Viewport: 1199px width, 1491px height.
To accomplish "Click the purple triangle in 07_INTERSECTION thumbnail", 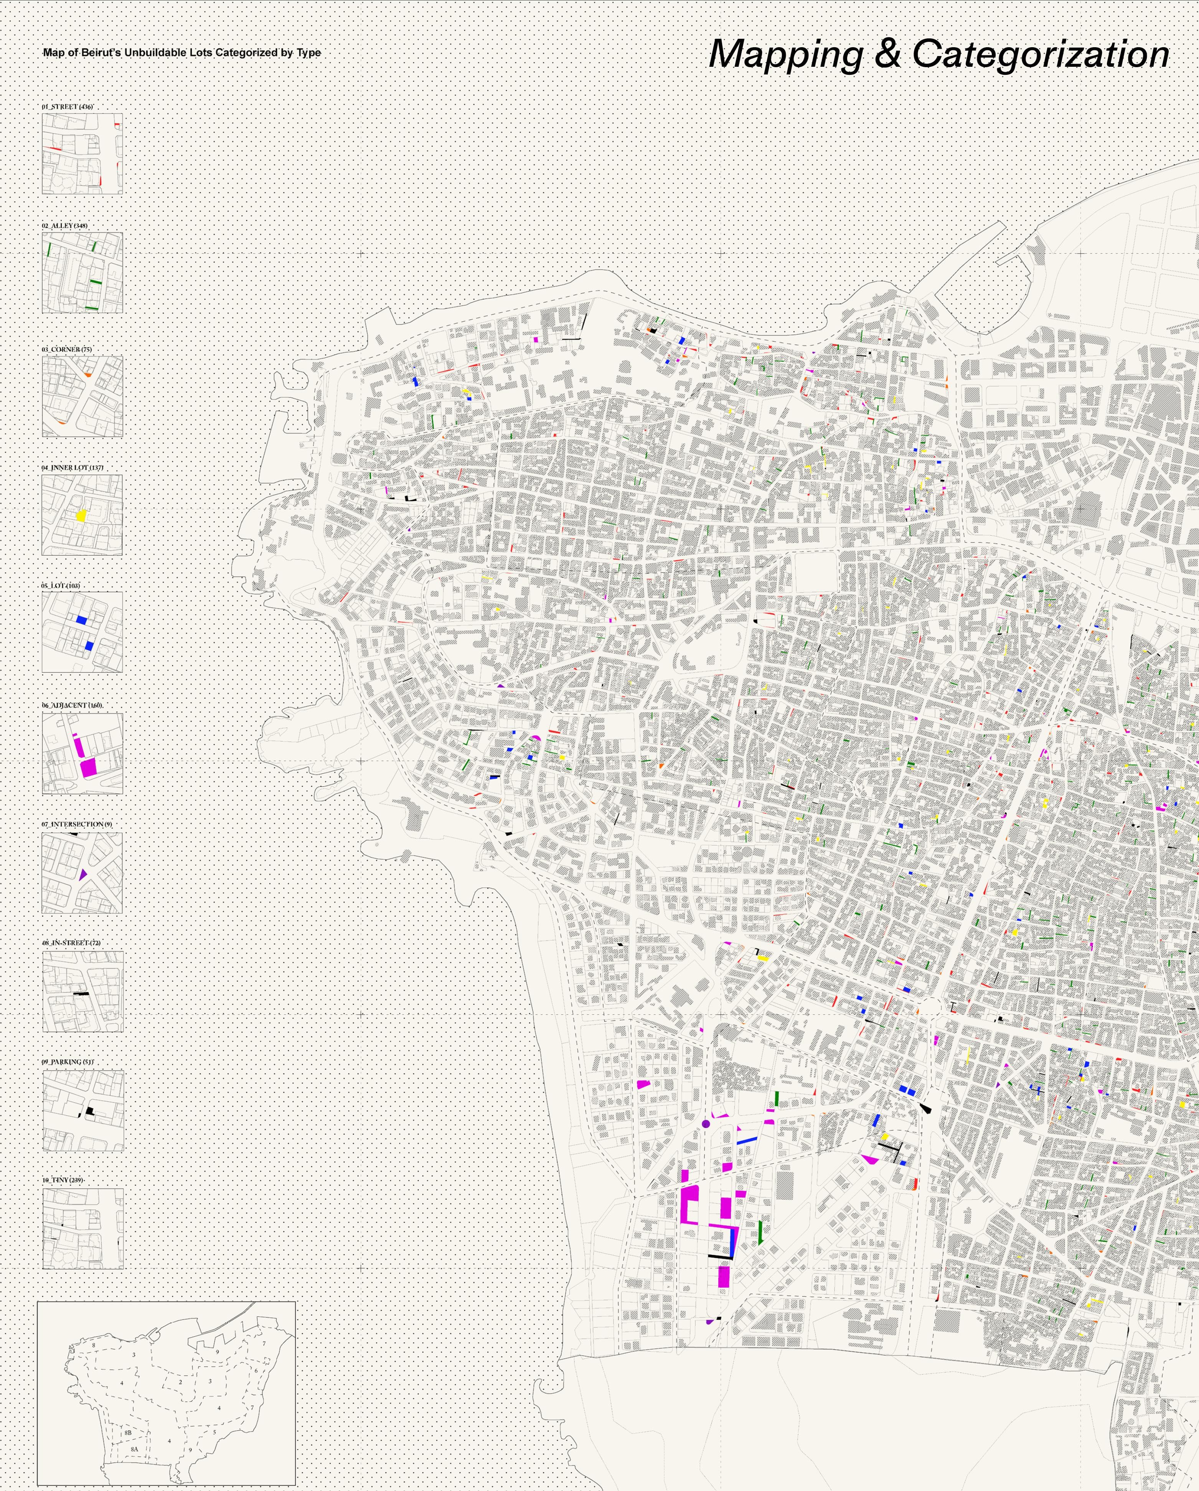I will [83, 875].
